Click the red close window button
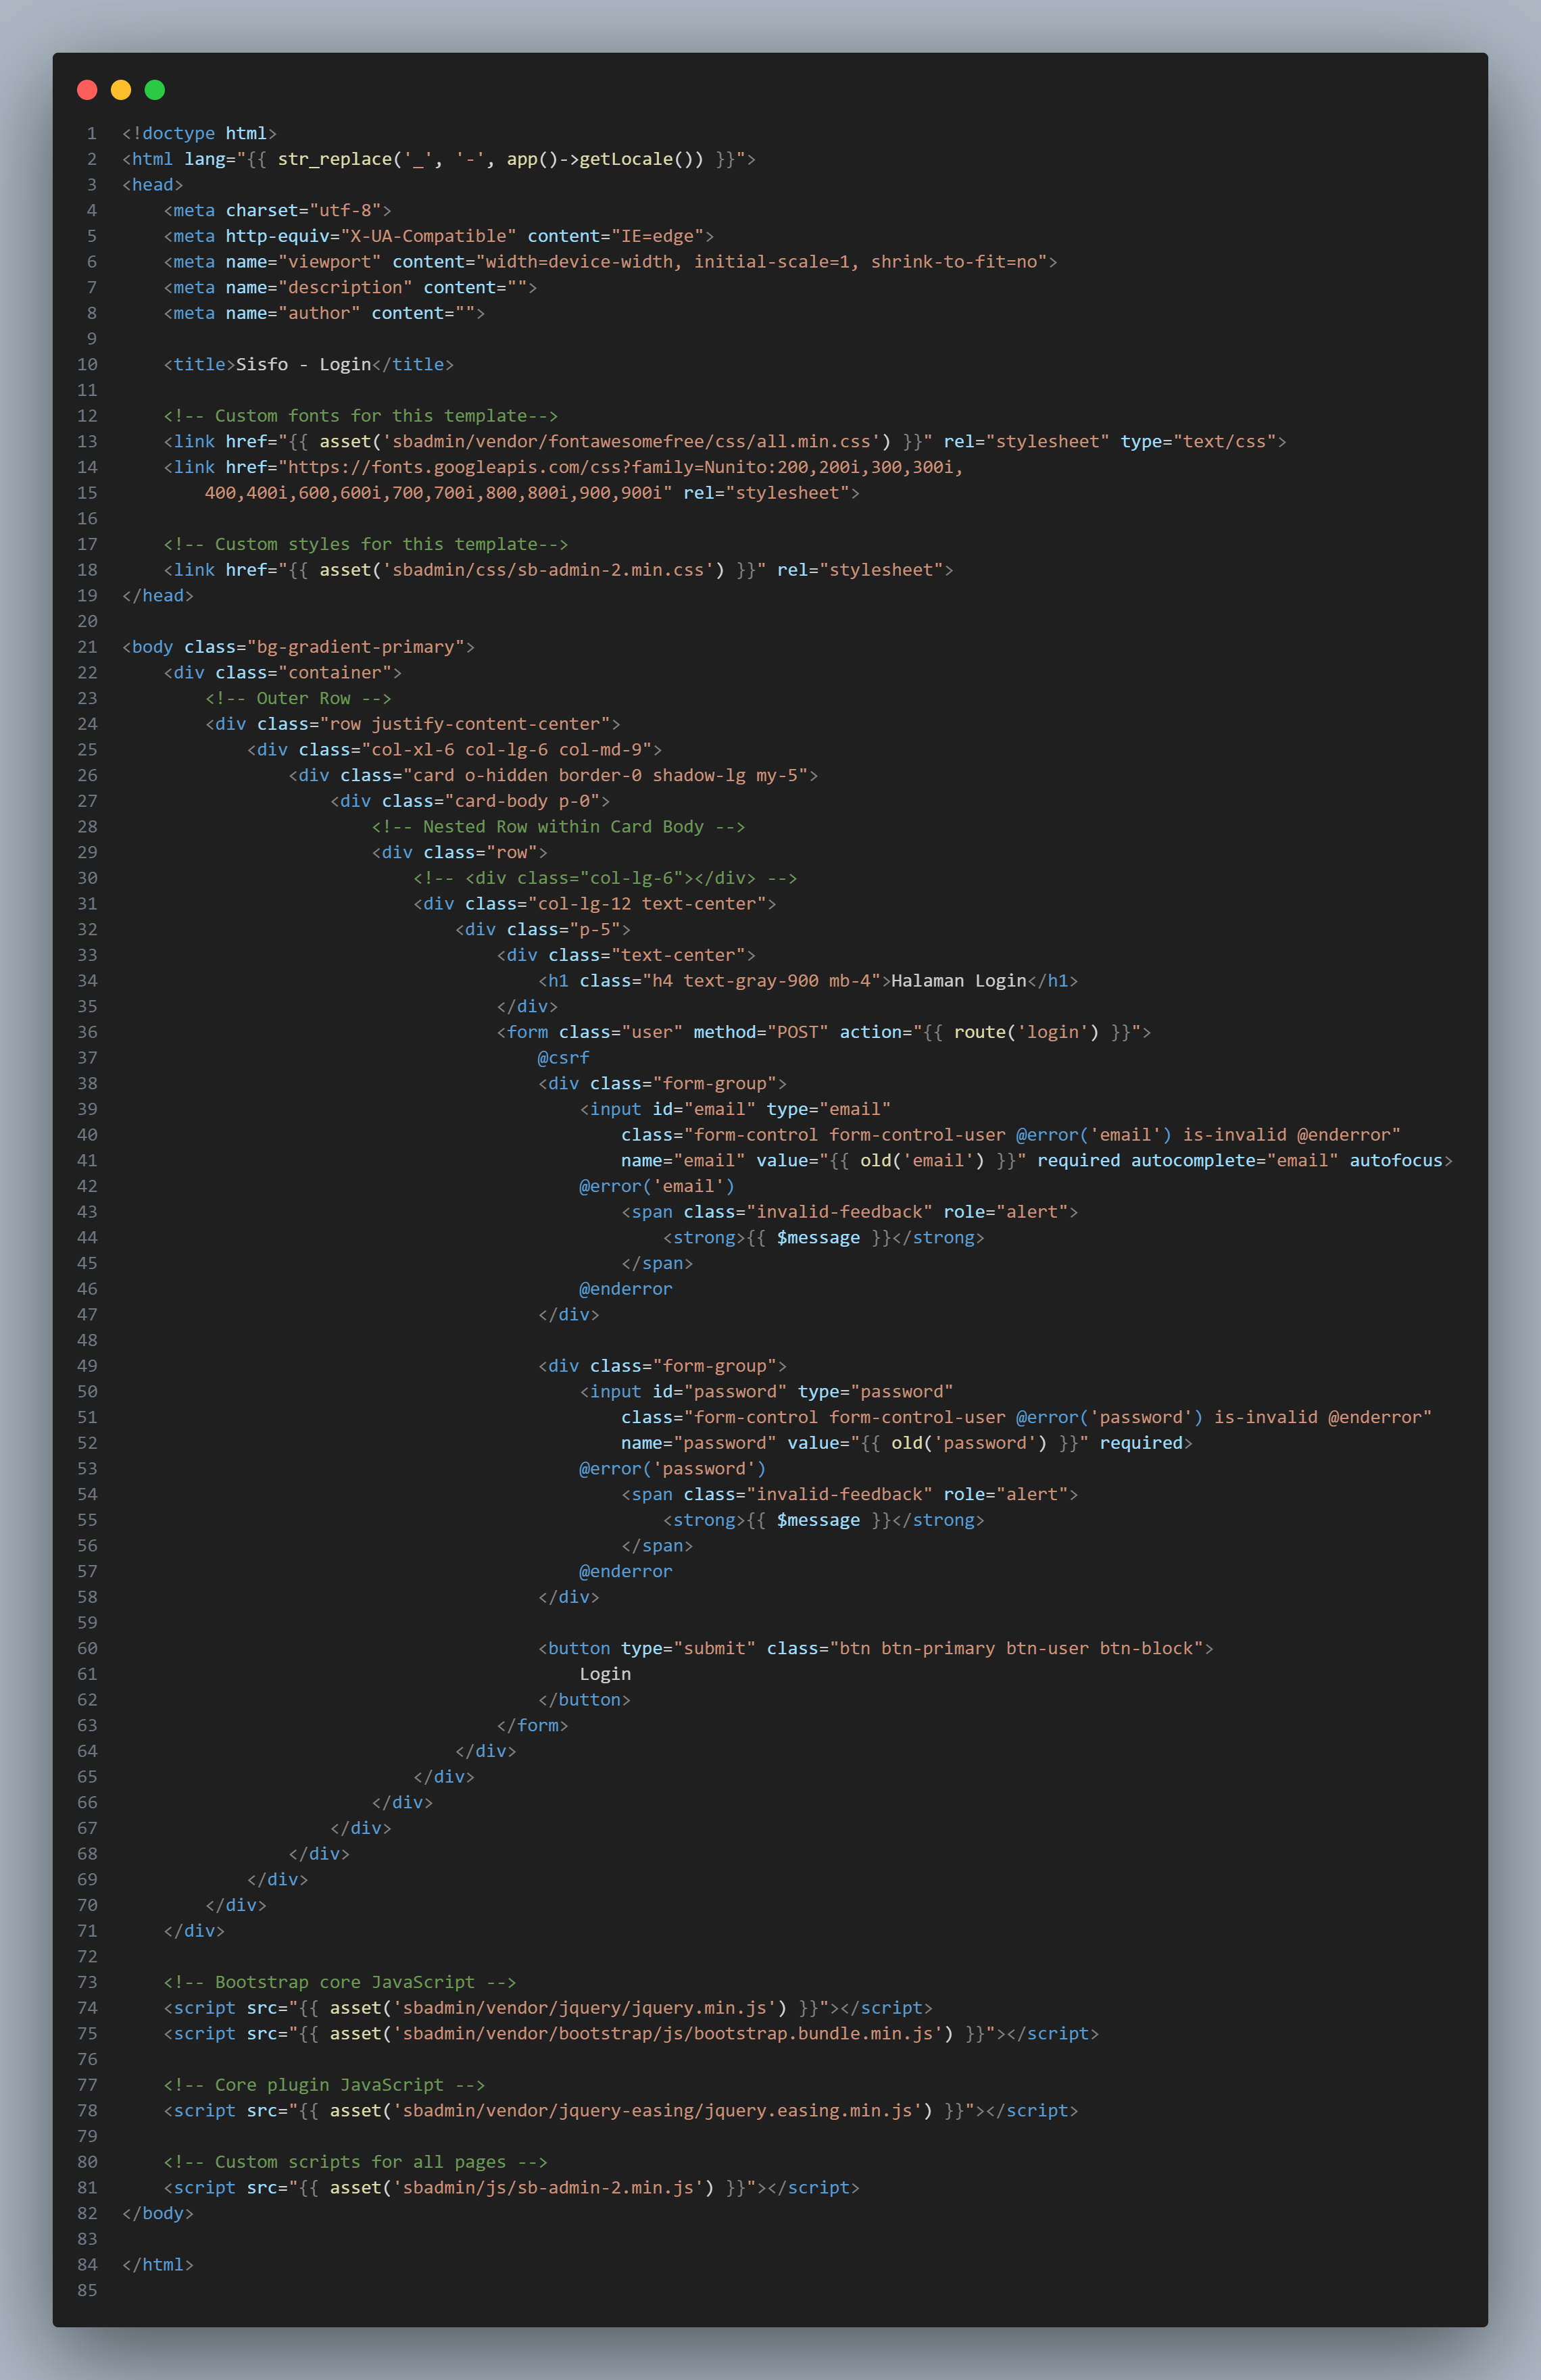The height and width of the screenshot is (2380, 1541). (x=87, y=89)
